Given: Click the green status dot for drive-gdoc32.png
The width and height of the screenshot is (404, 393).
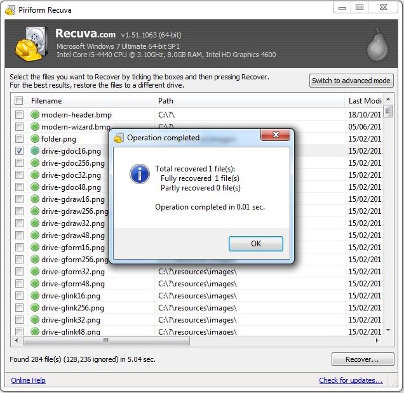Looking at the screenshot, I should tap(35, 175).
